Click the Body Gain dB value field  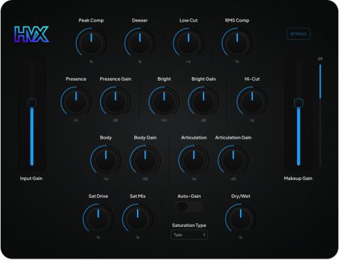click(145, 179)
